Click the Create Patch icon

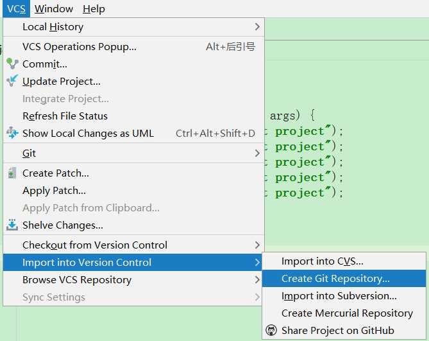[12, 173]
